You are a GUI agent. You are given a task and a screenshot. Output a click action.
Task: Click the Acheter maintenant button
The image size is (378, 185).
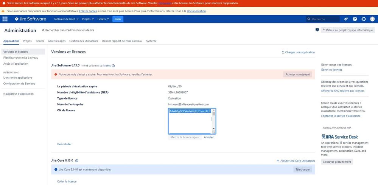pyautogui.click(x=297, y=75)
